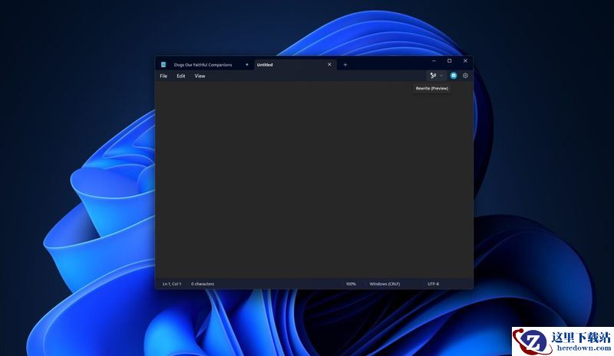Close the Notepad window
This screenshot has width=614, height=356.
click(465, 61)
